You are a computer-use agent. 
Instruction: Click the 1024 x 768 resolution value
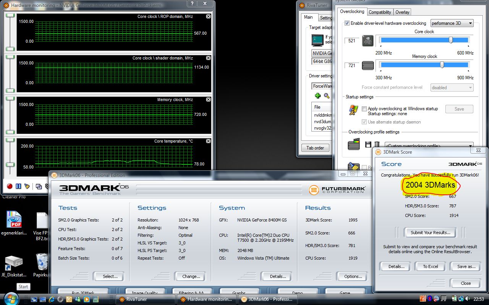[188, 220]
